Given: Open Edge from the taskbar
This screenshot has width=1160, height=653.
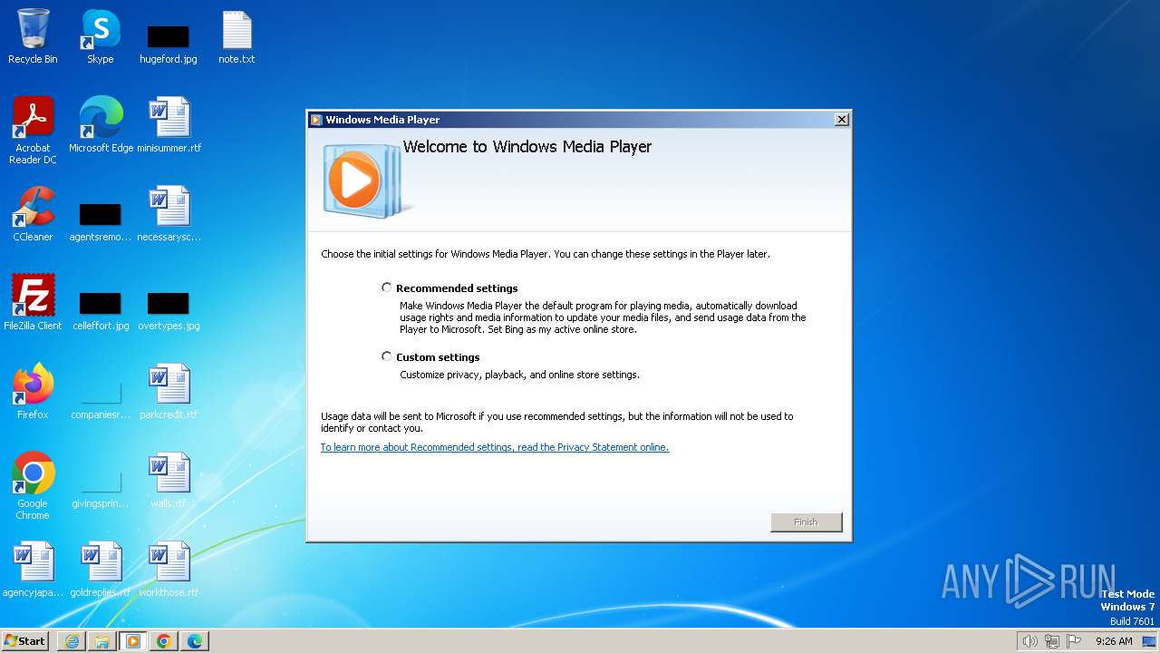Looking at the screenshot, I should [x=195, y=641].
